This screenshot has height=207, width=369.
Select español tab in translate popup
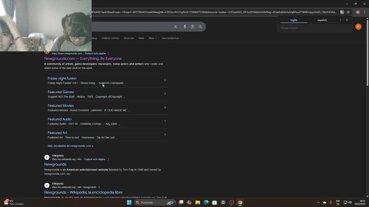pyautogui.click(x=322, y=20)
